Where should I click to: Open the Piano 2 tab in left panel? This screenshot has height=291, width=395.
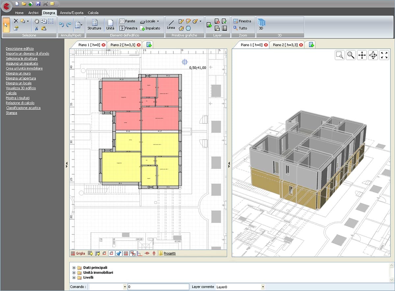pyautogui.click(x=120, y=45)
